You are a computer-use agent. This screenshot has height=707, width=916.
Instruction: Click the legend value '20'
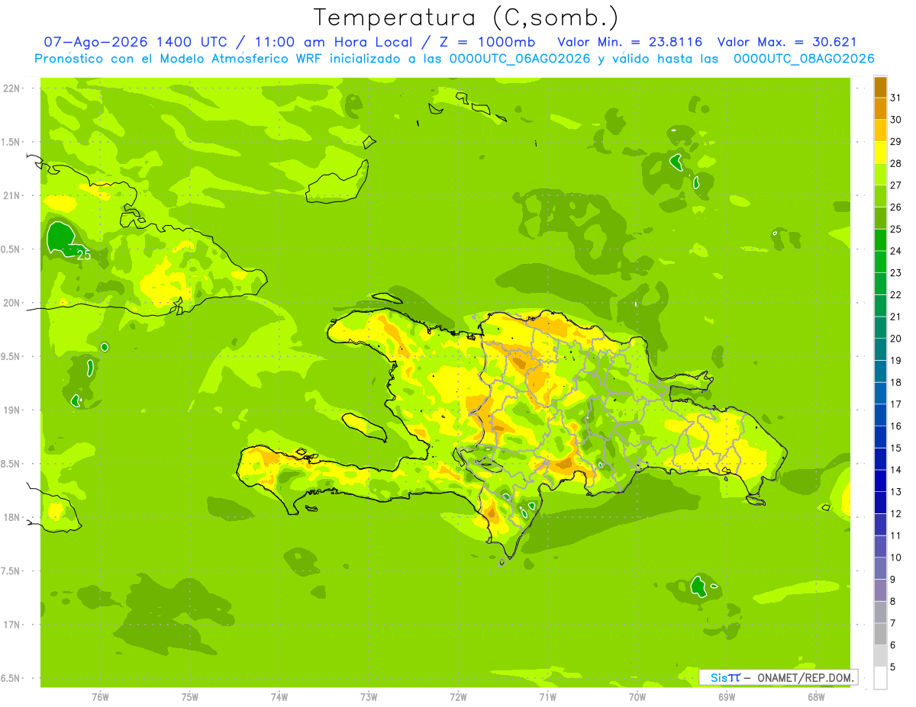896,339
